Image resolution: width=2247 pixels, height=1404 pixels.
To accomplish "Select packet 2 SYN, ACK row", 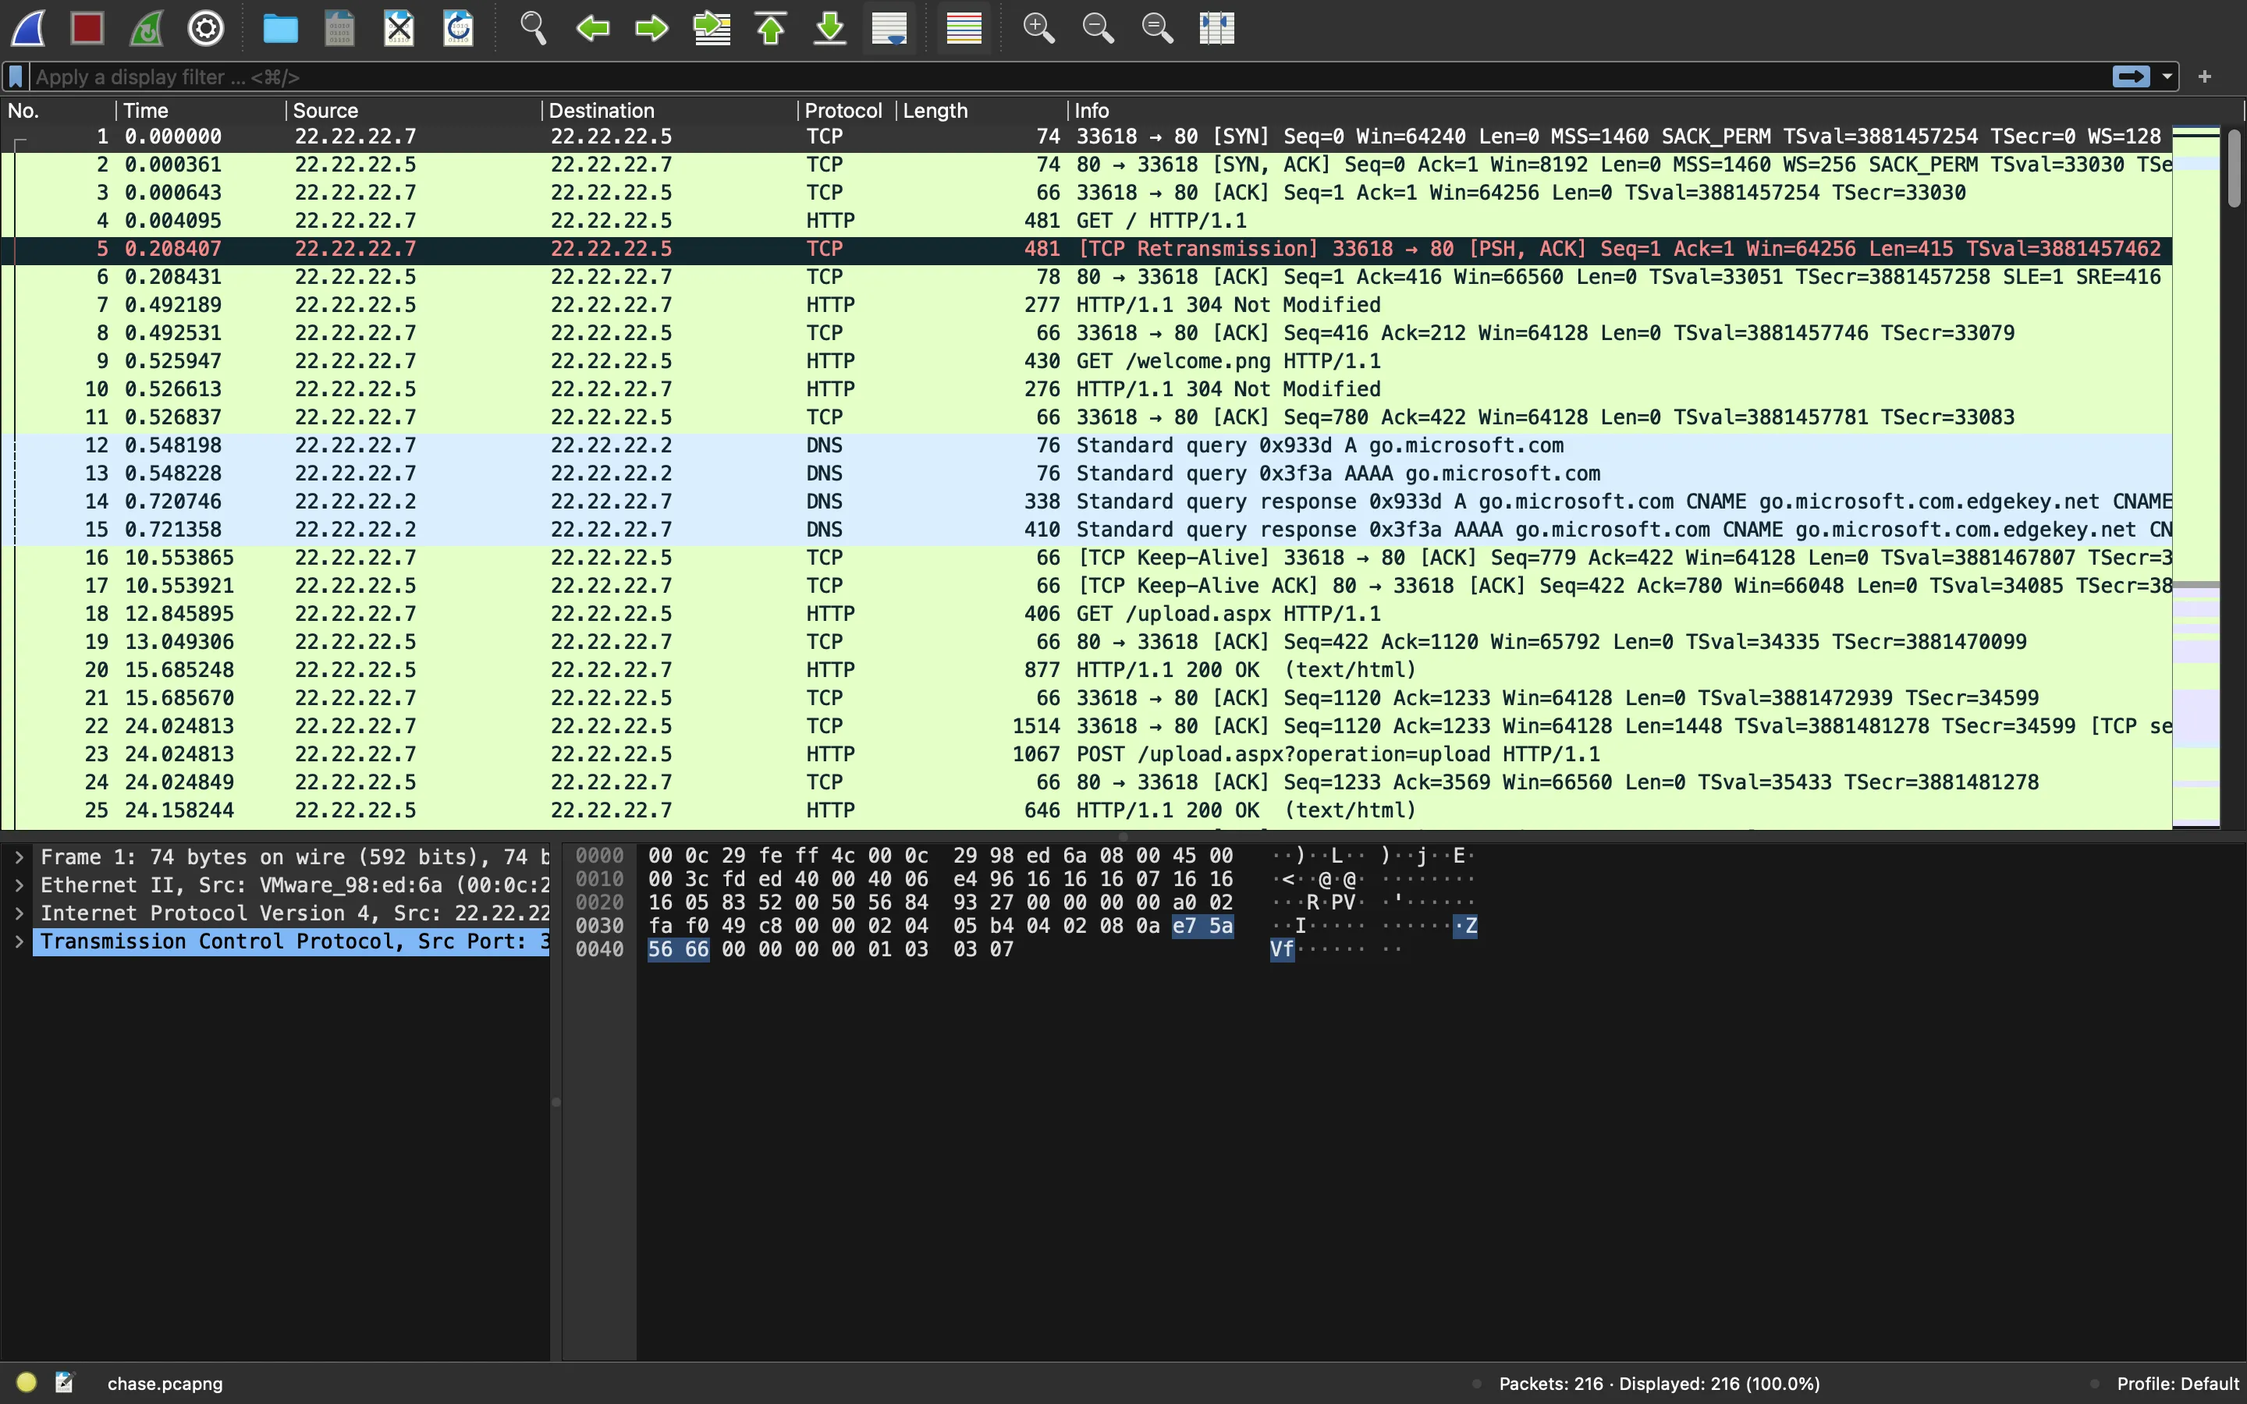I will tap(1086, 165).
